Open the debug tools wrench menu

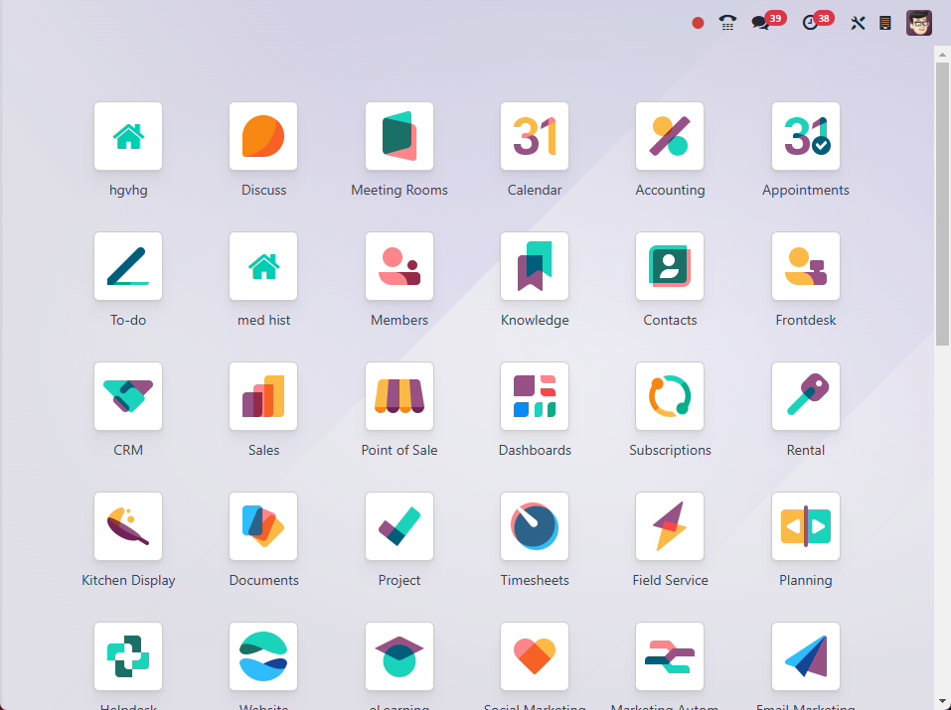[858, 23]
